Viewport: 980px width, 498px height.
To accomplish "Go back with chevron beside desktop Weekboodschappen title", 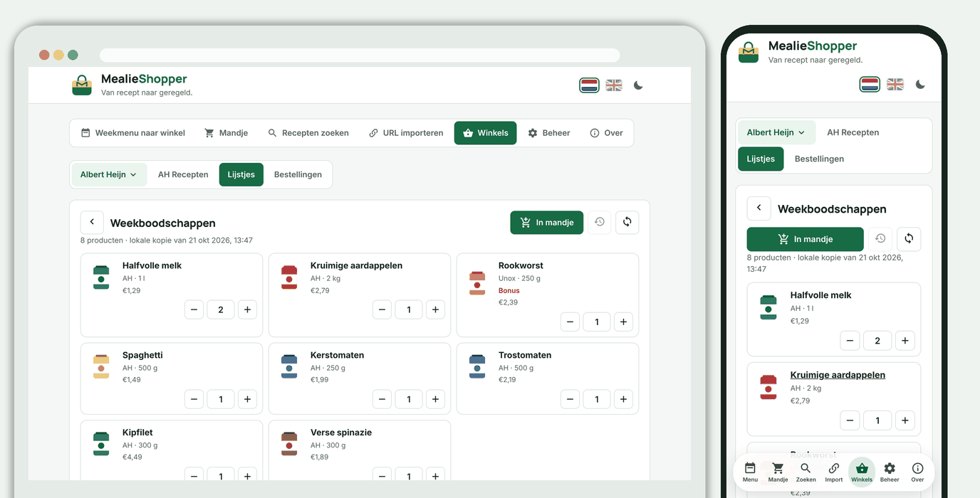I will click(x=92, y=222).
